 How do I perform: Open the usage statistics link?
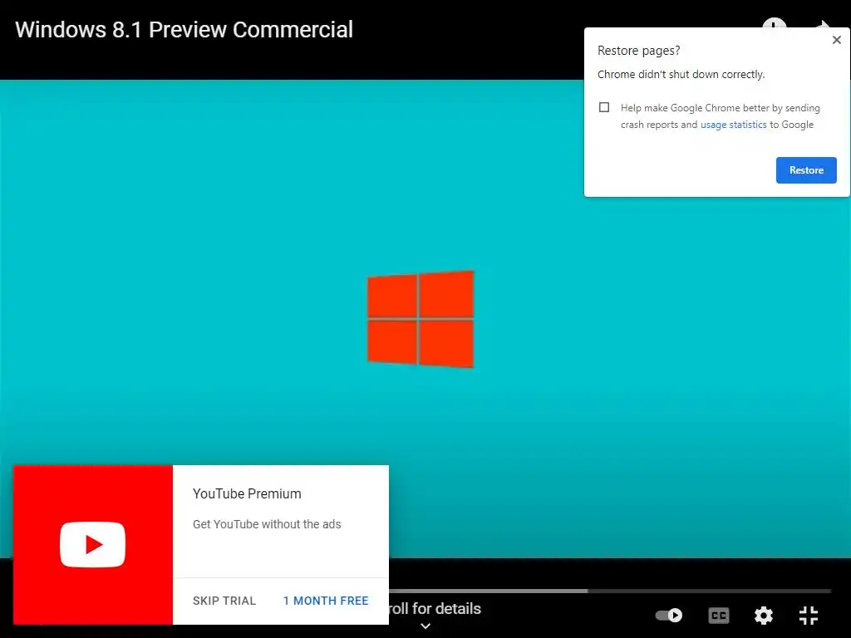click(x=733, y=125)
